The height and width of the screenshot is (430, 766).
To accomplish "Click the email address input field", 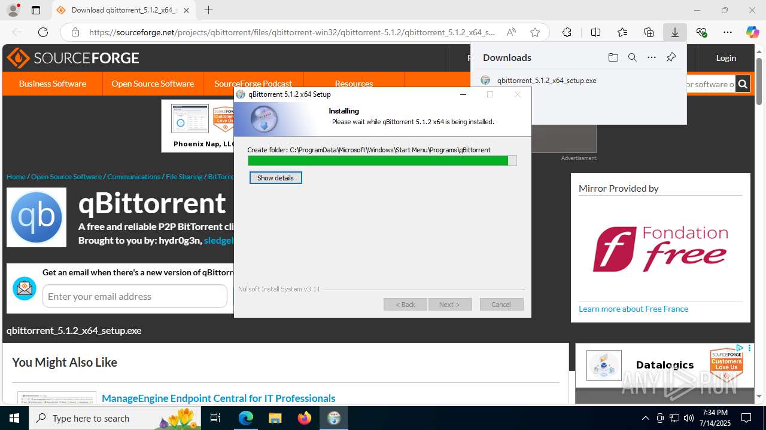I will (x=135, y=296).
